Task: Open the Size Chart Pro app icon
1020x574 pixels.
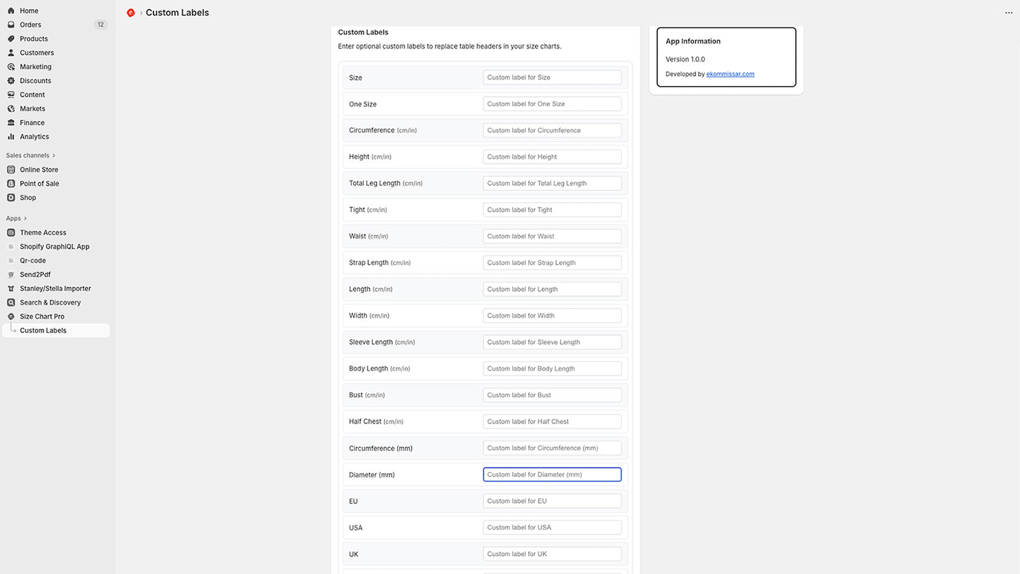Action: click(x=11, y=316)
